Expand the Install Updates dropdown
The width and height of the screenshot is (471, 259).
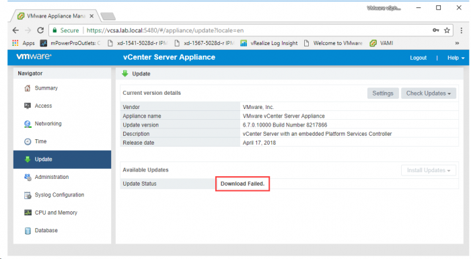pyautogui.click(x=429, y=170)
